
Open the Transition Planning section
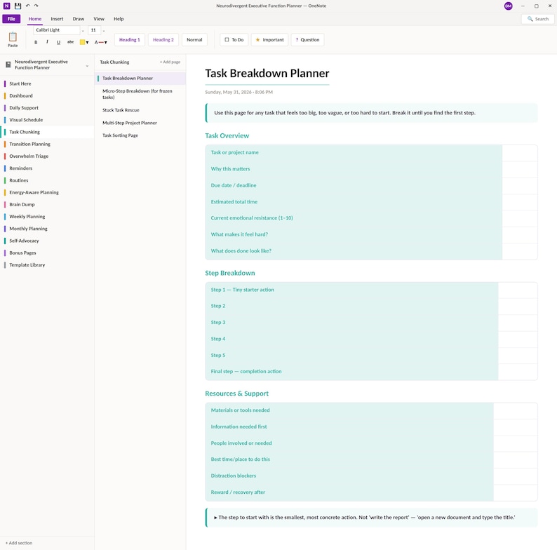coord(47,145)
